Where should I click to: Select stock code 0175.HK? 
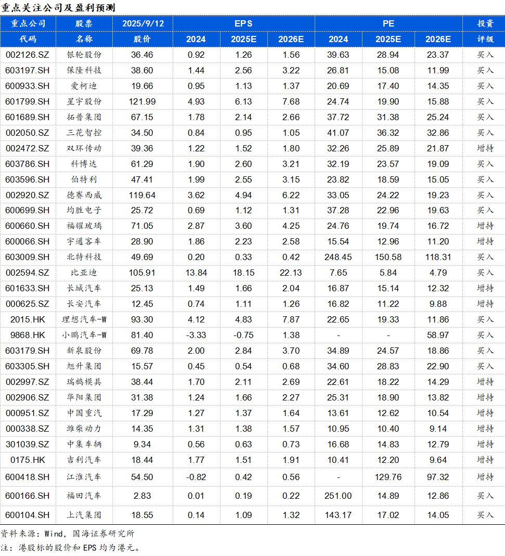28,460
